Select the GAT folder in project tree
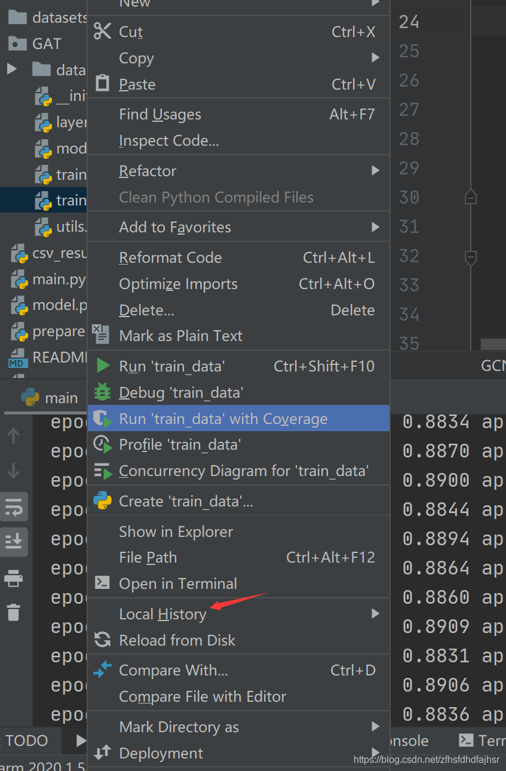506x771 pixels. [x=36, y=44]
